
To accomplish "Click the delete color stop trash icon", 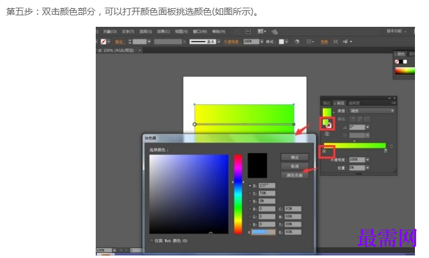I will pos(391,146).
